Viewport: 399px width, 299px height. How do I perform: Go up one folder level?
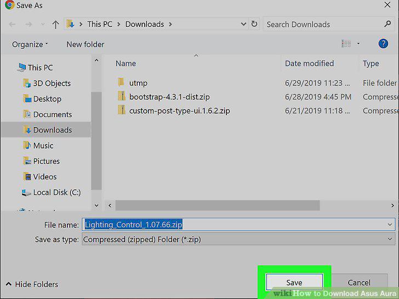(55, 25)
